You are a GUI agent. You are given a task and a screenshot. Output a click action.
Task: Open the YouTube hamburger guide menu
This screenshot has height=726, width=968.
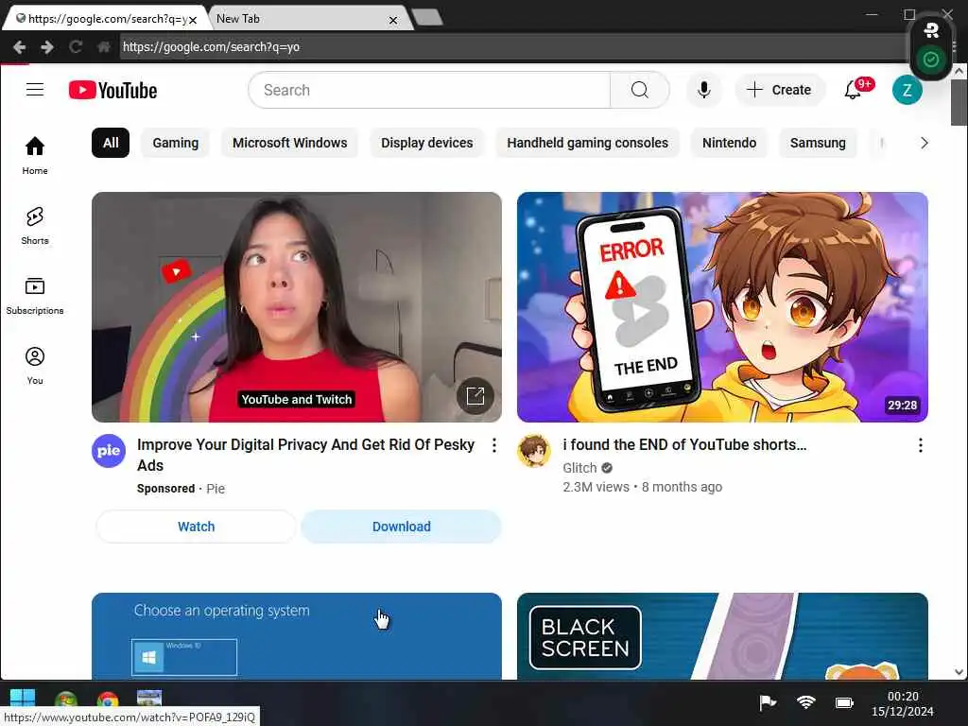point(35,90)
